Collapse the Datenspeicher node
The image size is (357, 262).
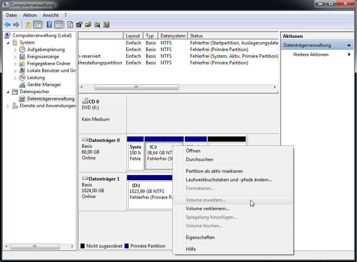pyautogui.click(x=8, y=92)
